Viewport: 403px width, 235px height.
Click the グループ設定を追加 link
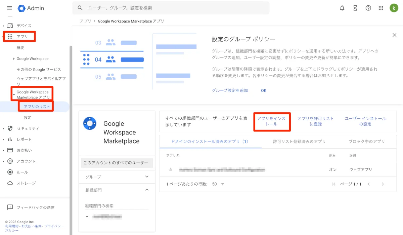[x=230, y=90]
